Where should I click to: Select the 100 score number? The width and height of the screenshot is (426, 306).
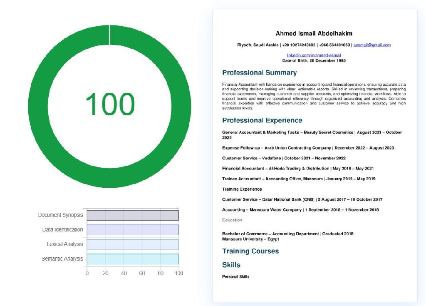click(x=110, y=104)
